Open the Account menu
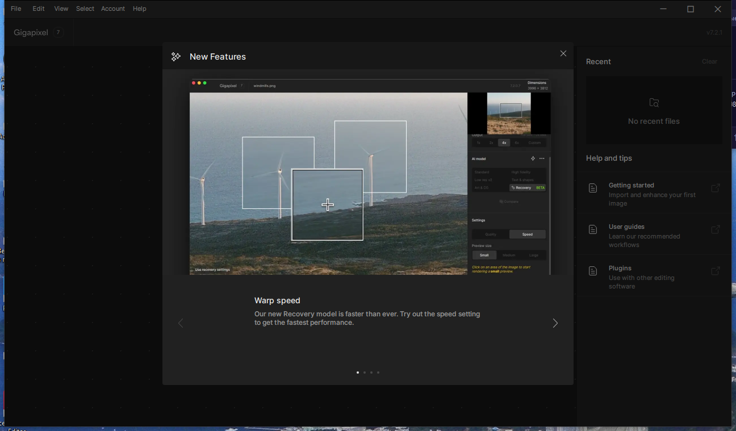The image size is (736, 431). point(113,9)
